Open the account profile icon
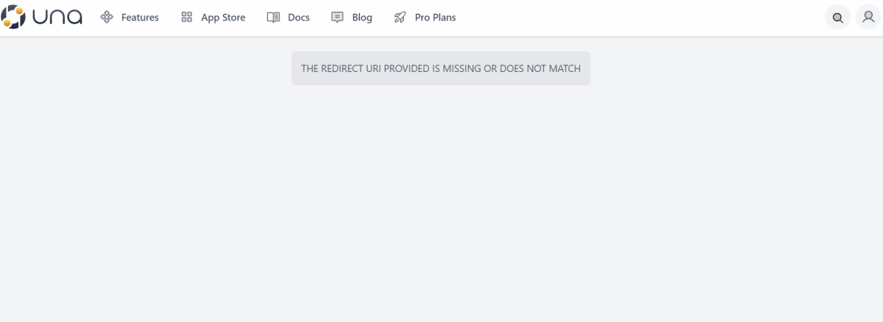Screen dimensions: 883x322 coord(867,18)
